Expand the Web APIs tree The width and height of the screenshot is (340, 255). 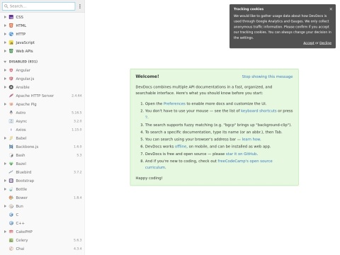coord(5,51)
